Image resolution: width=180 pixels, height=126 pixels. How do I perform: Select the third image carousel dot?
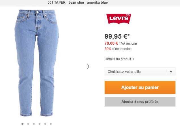coord(34,124)
